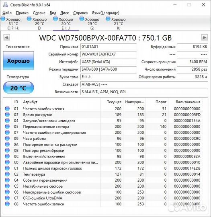
Task: Click the Хорошо health status button
Action: (x=18, y=61)
